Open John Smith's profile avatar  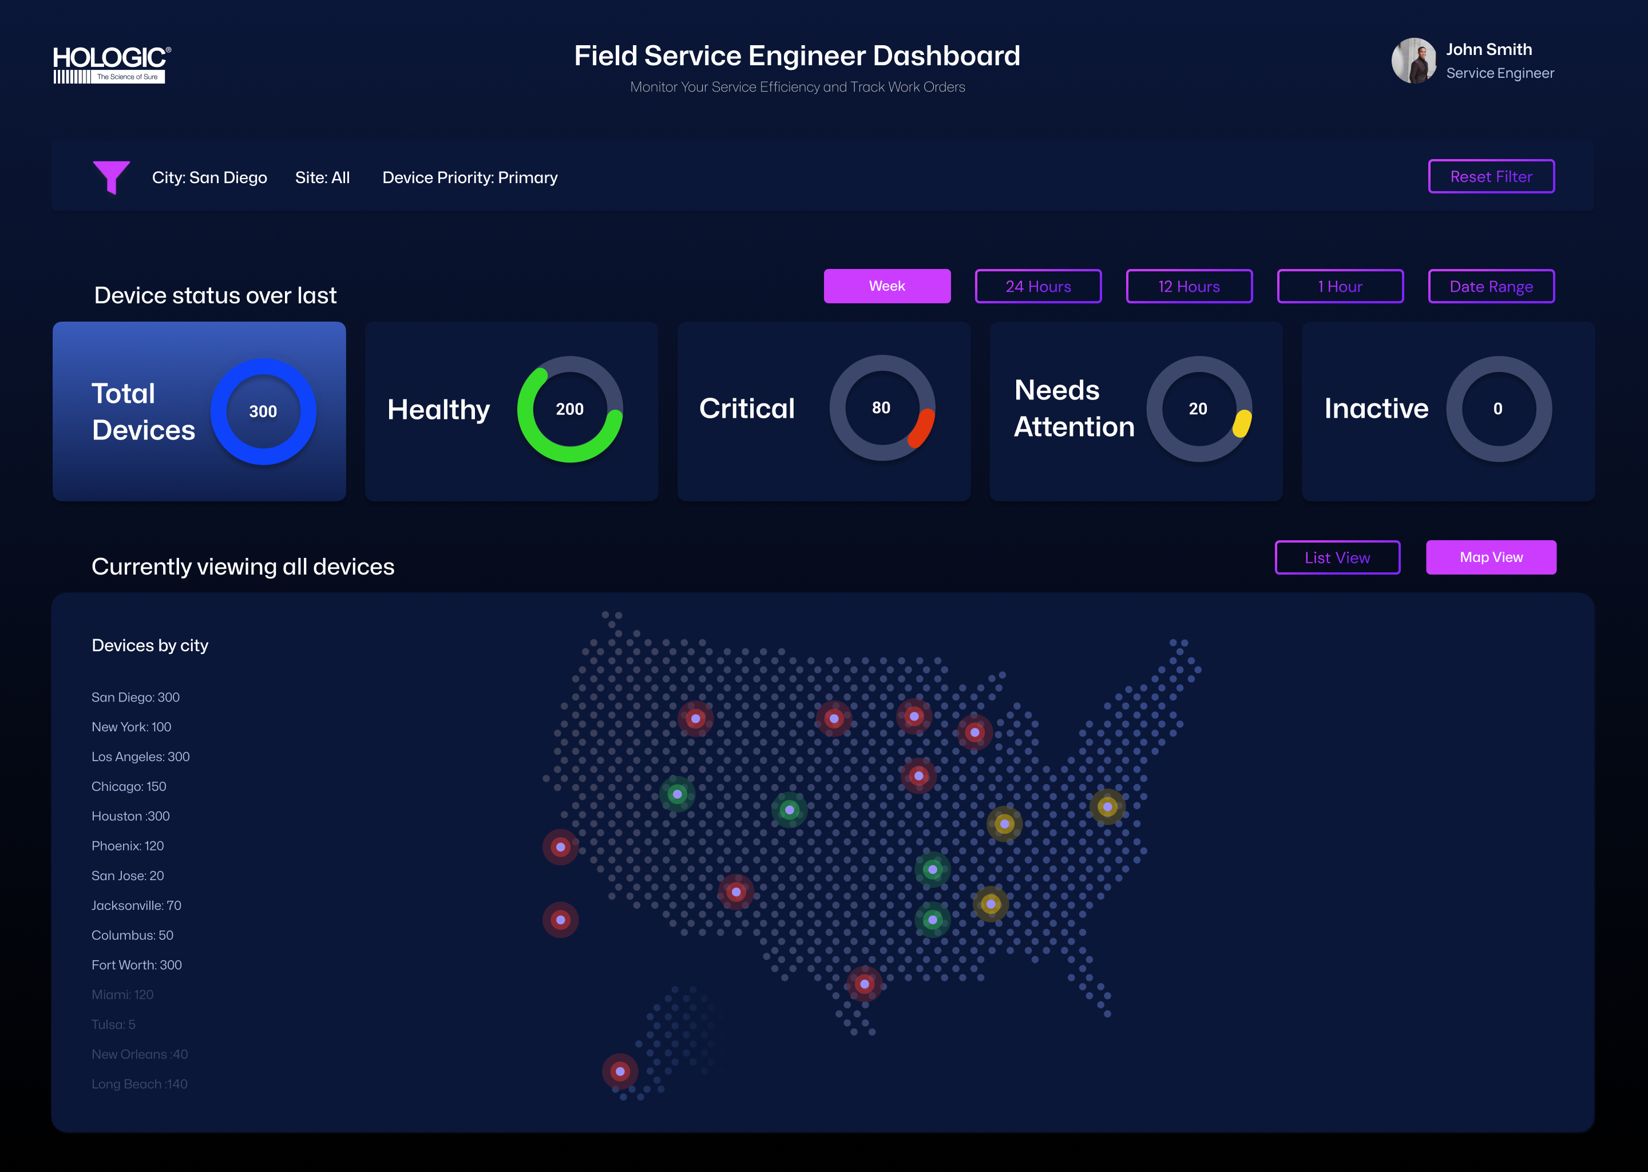(1413, 61)
